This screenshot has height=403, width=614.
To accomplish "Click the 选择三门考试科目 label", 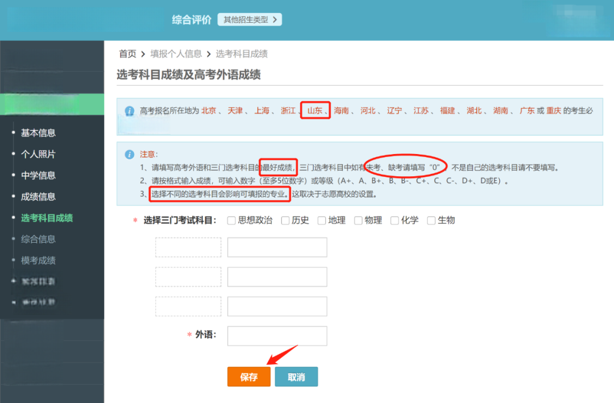I will (180, 221).
